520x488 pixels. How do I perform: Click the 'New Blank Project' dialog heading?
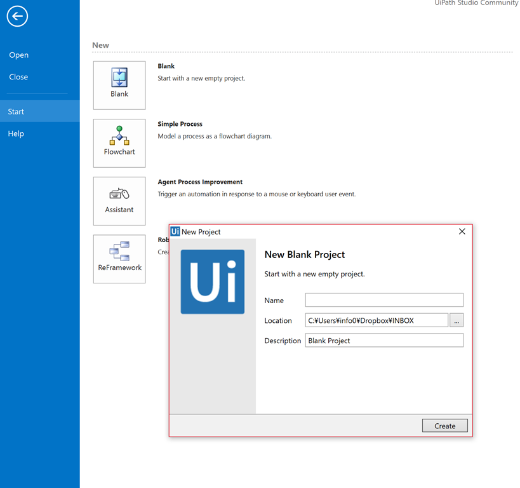tap(304, 255)
